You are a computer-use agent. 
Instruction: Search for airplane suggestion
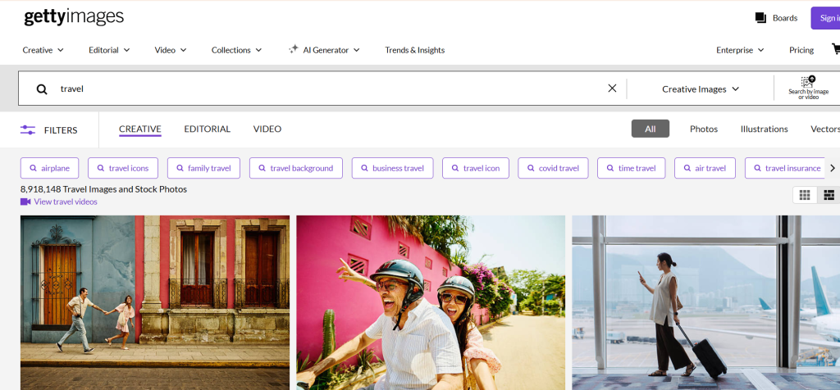[49, 168]
